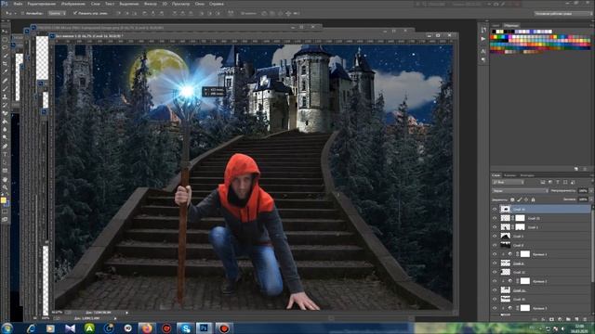This screenshot has height=334, width=595.
Task: Add new adjustment layer icon
Action: 560,319
